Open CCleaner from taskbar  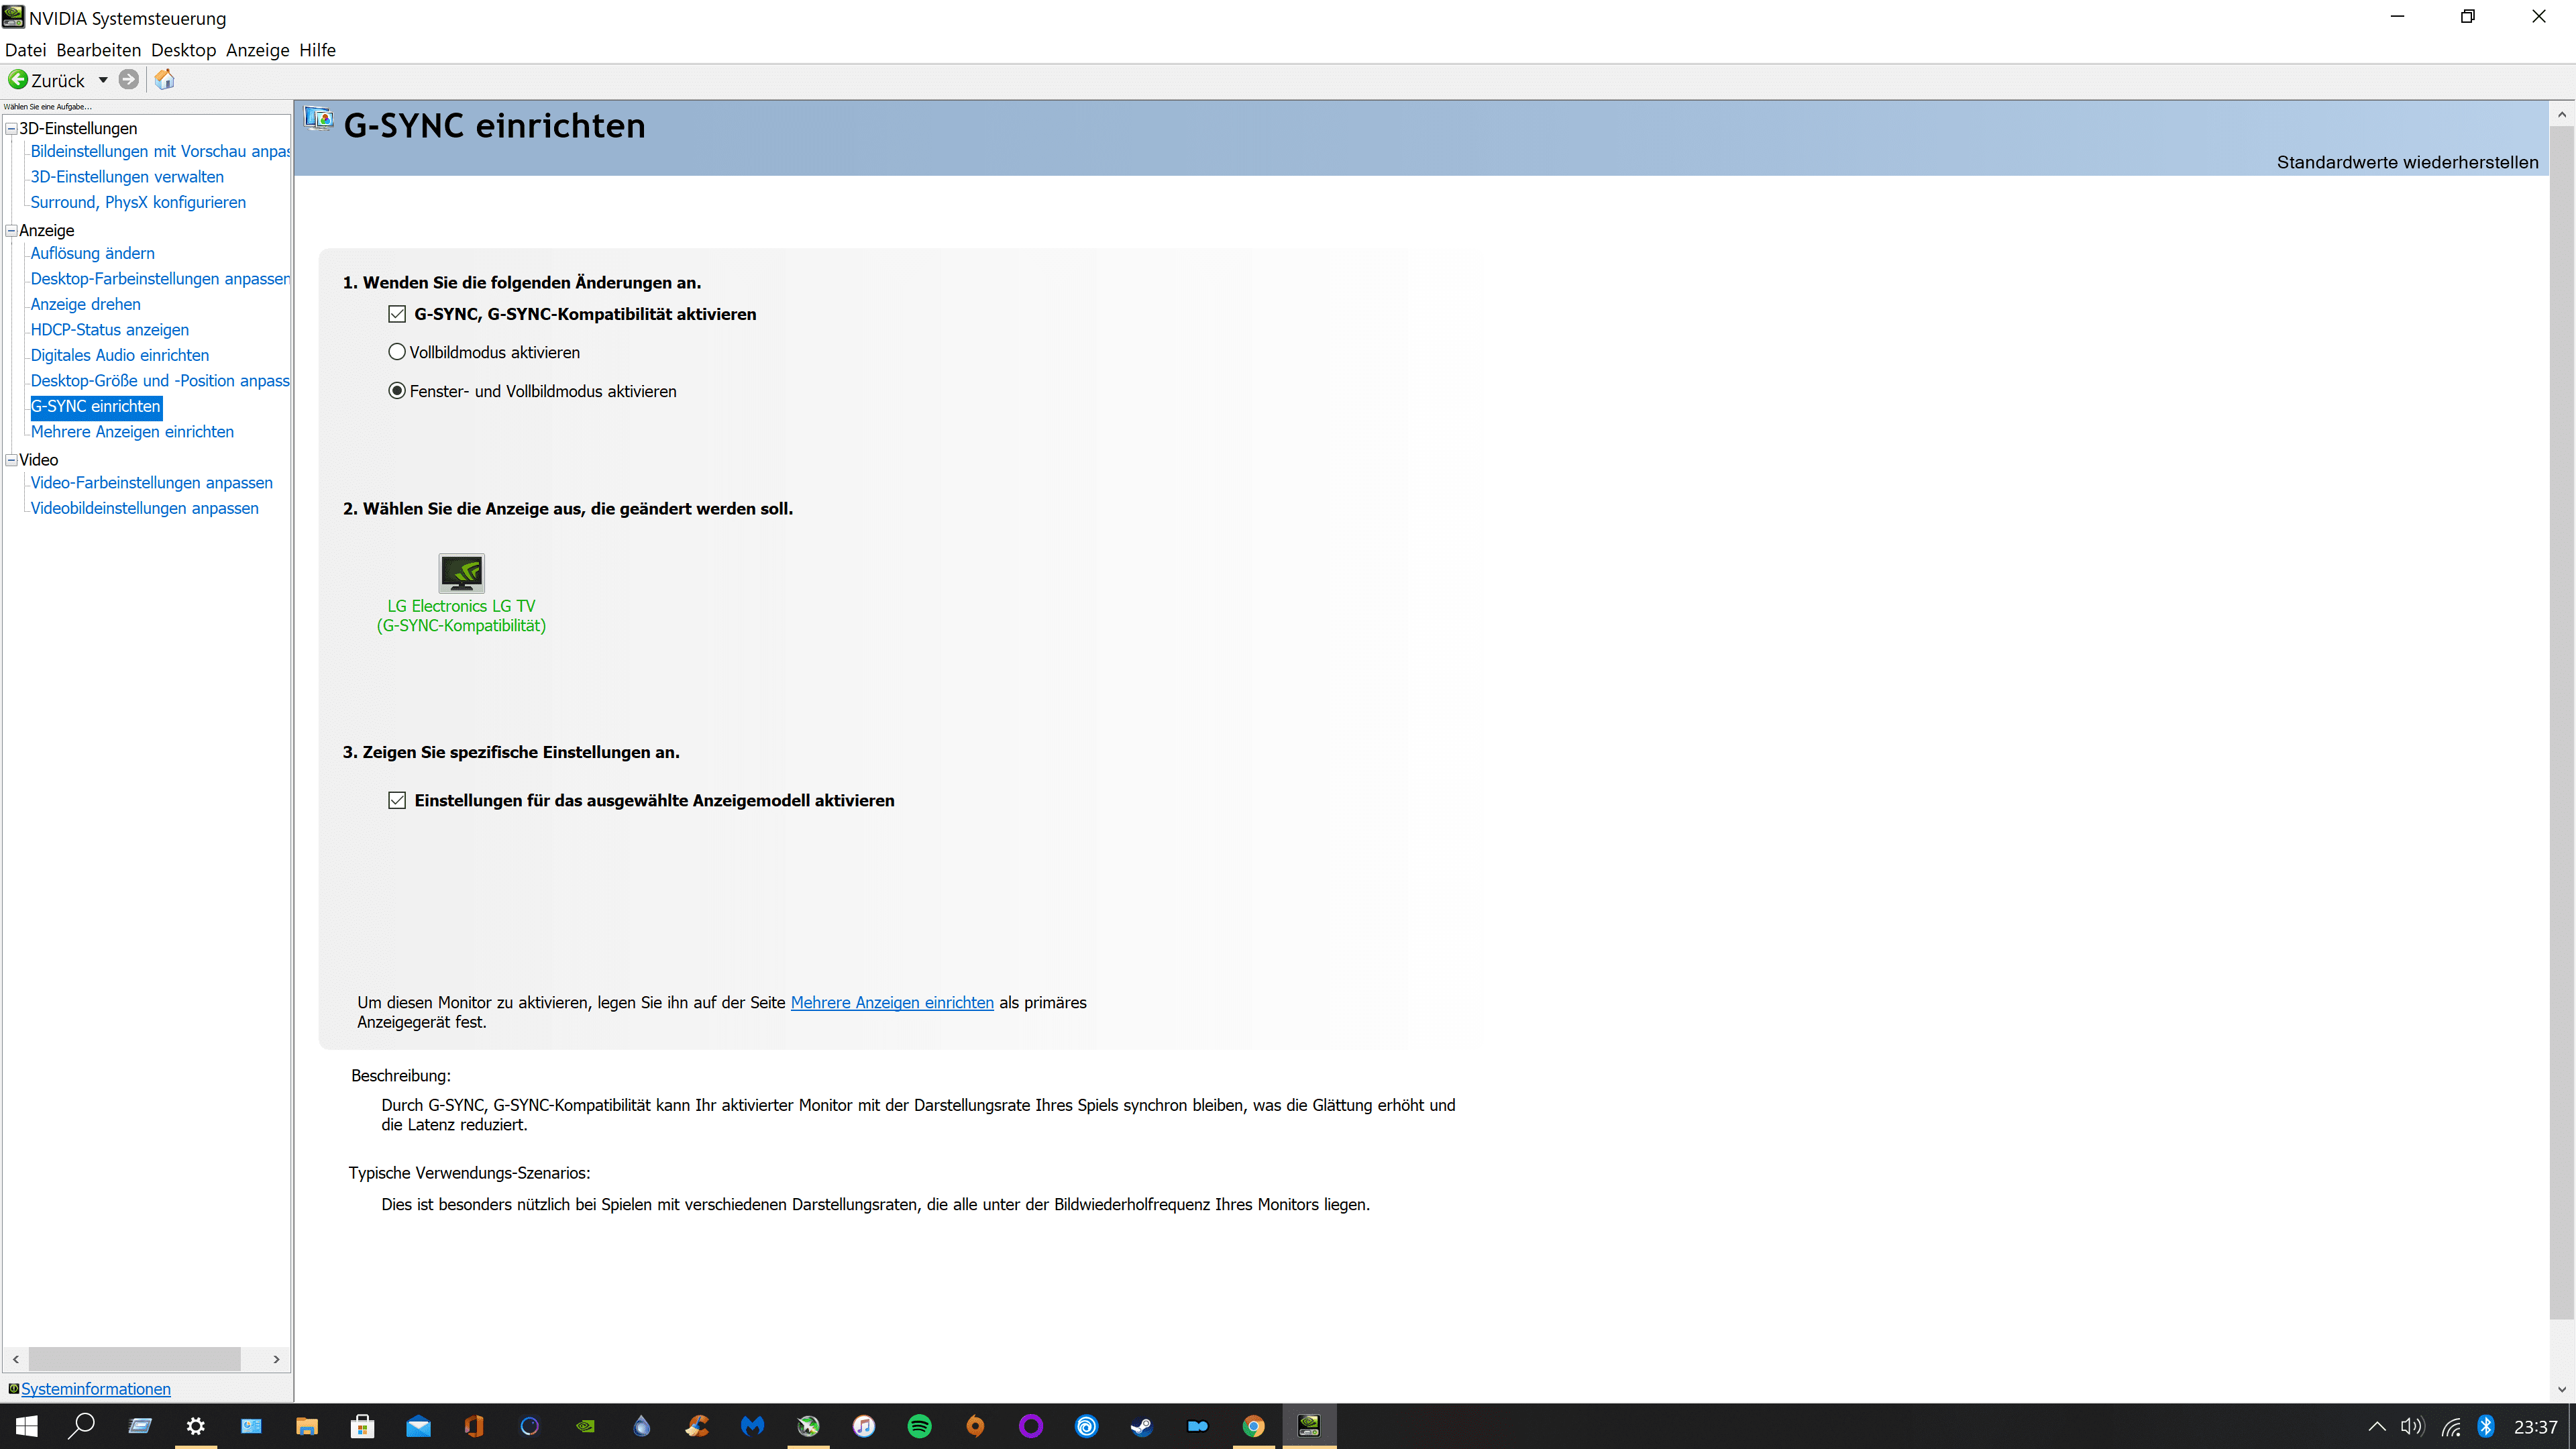point(697,1426)
